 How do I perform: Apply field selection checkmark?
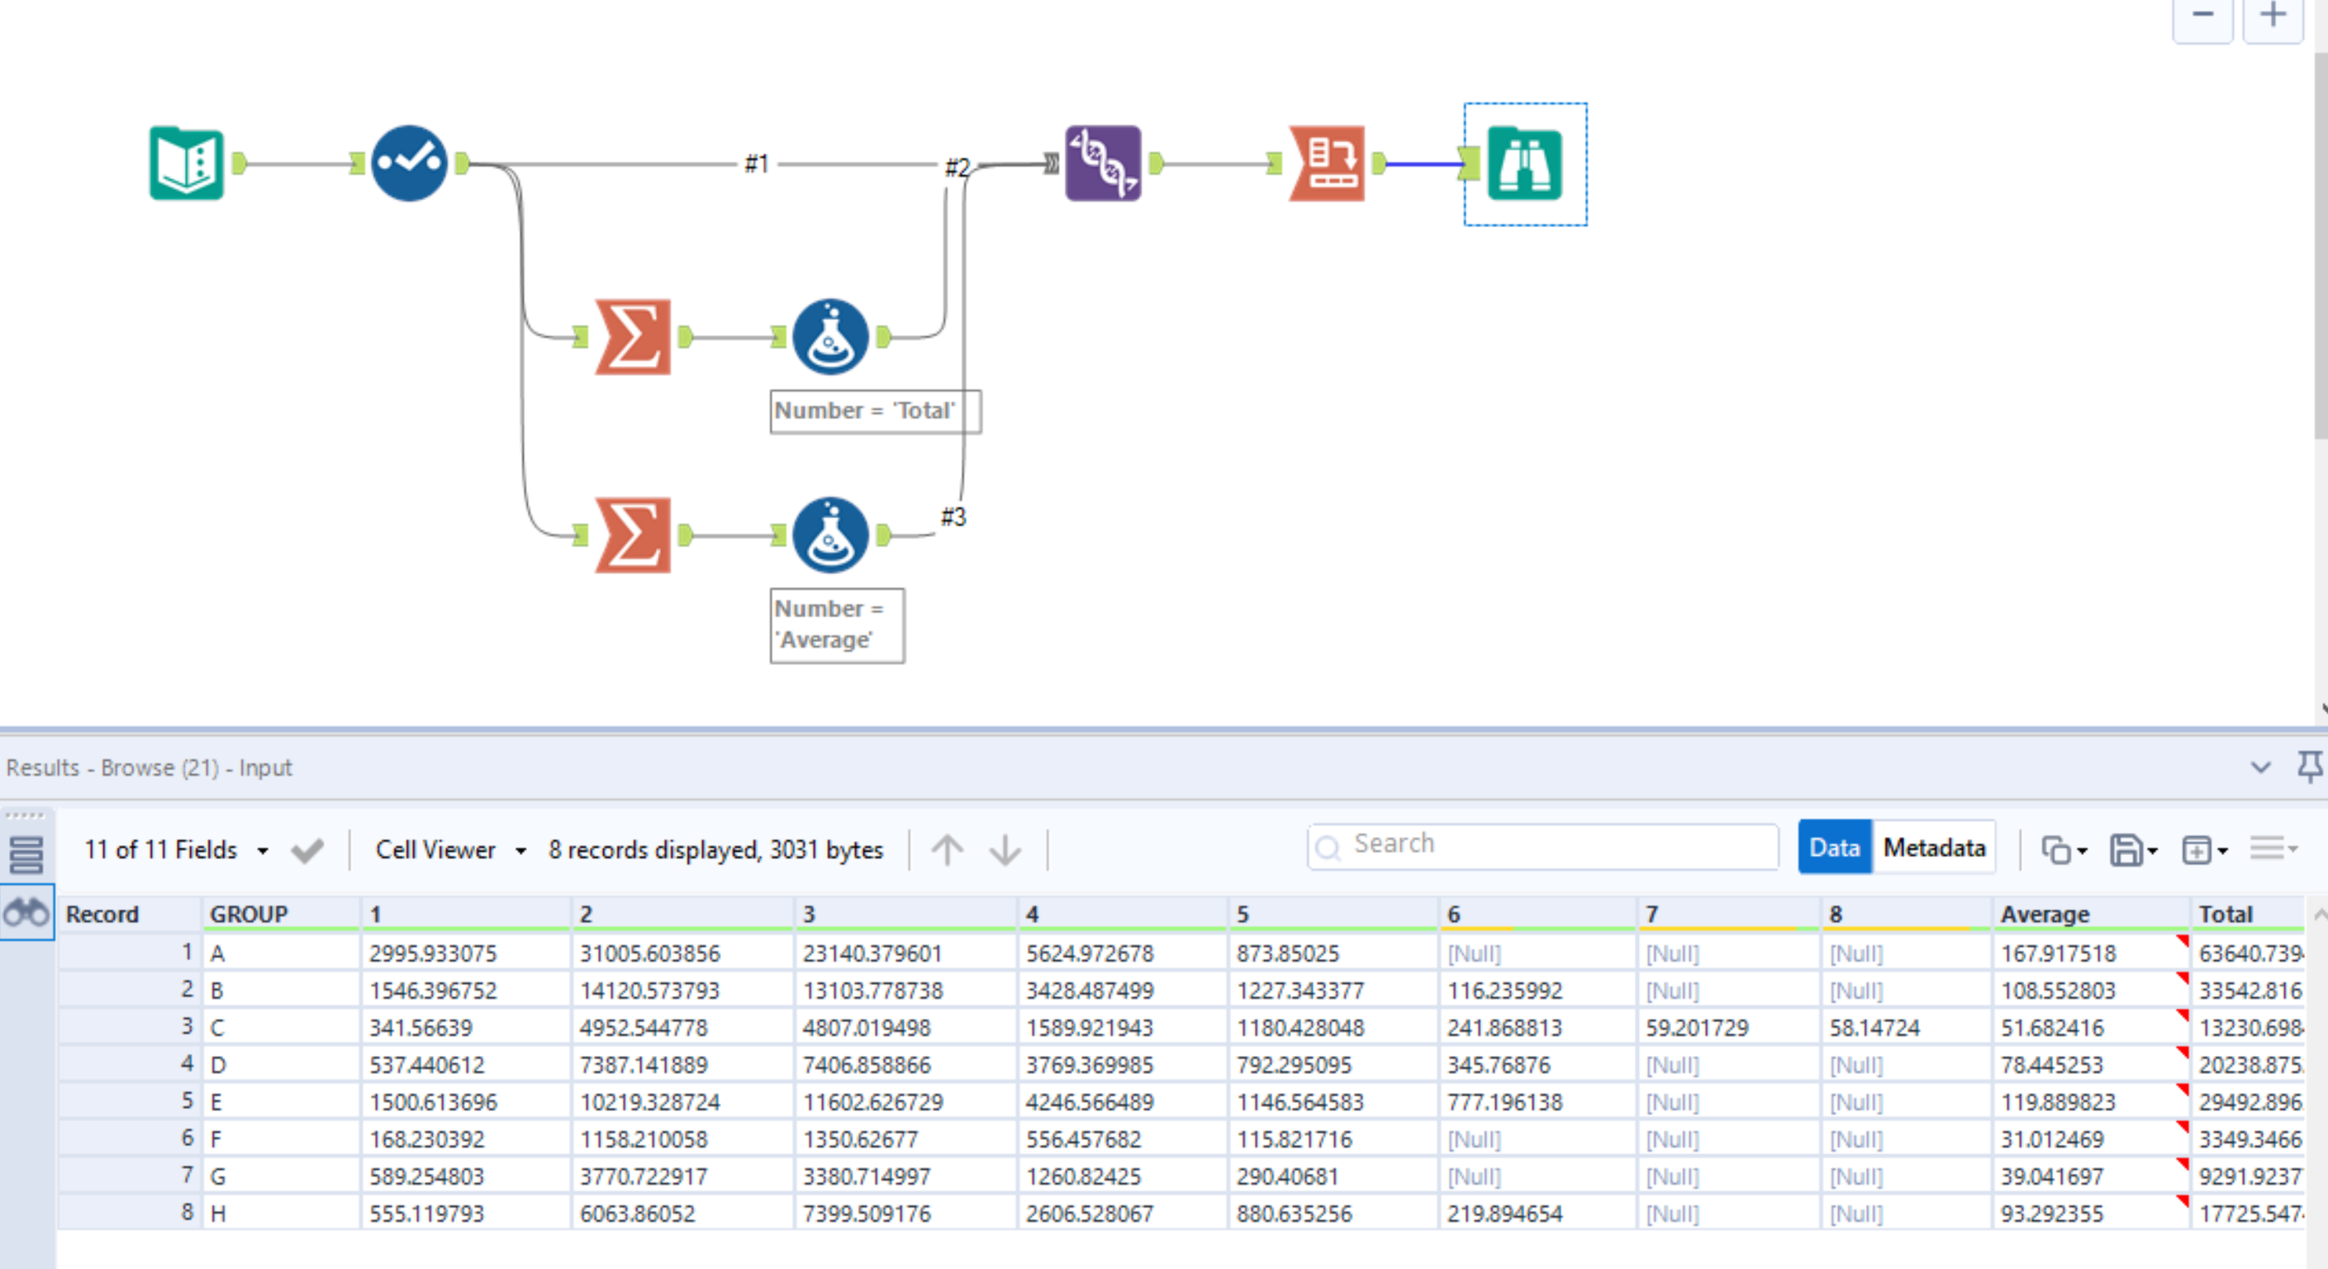(307, 850)
